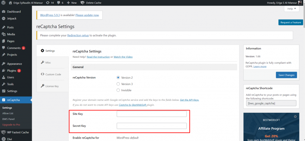Click the Plugins plug icon
This screenshot has width=305, height=141.
(x=4, y=70)
